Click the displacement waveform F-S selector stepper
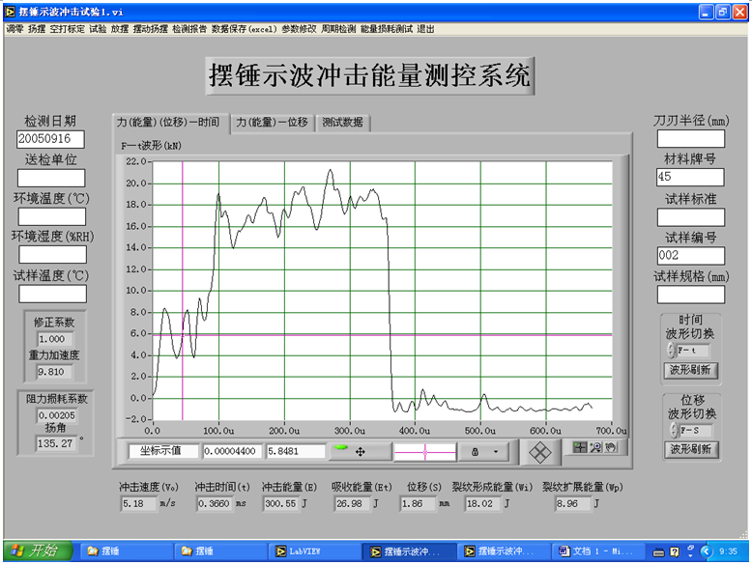 672,430
